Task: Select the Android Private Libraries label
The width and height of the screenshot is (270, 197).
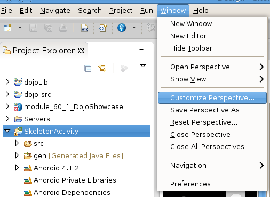Action: coord(75,180)
